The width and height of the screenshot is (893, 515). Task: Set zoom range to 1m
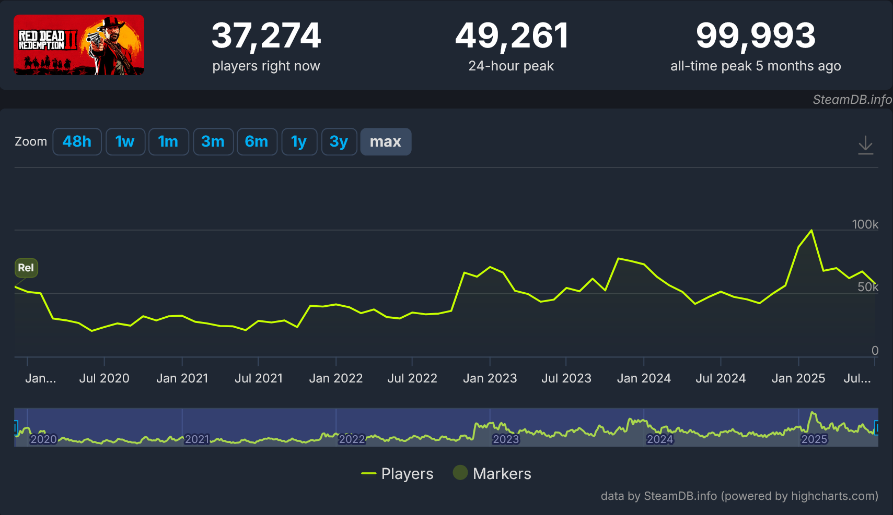tap(168, 141)
